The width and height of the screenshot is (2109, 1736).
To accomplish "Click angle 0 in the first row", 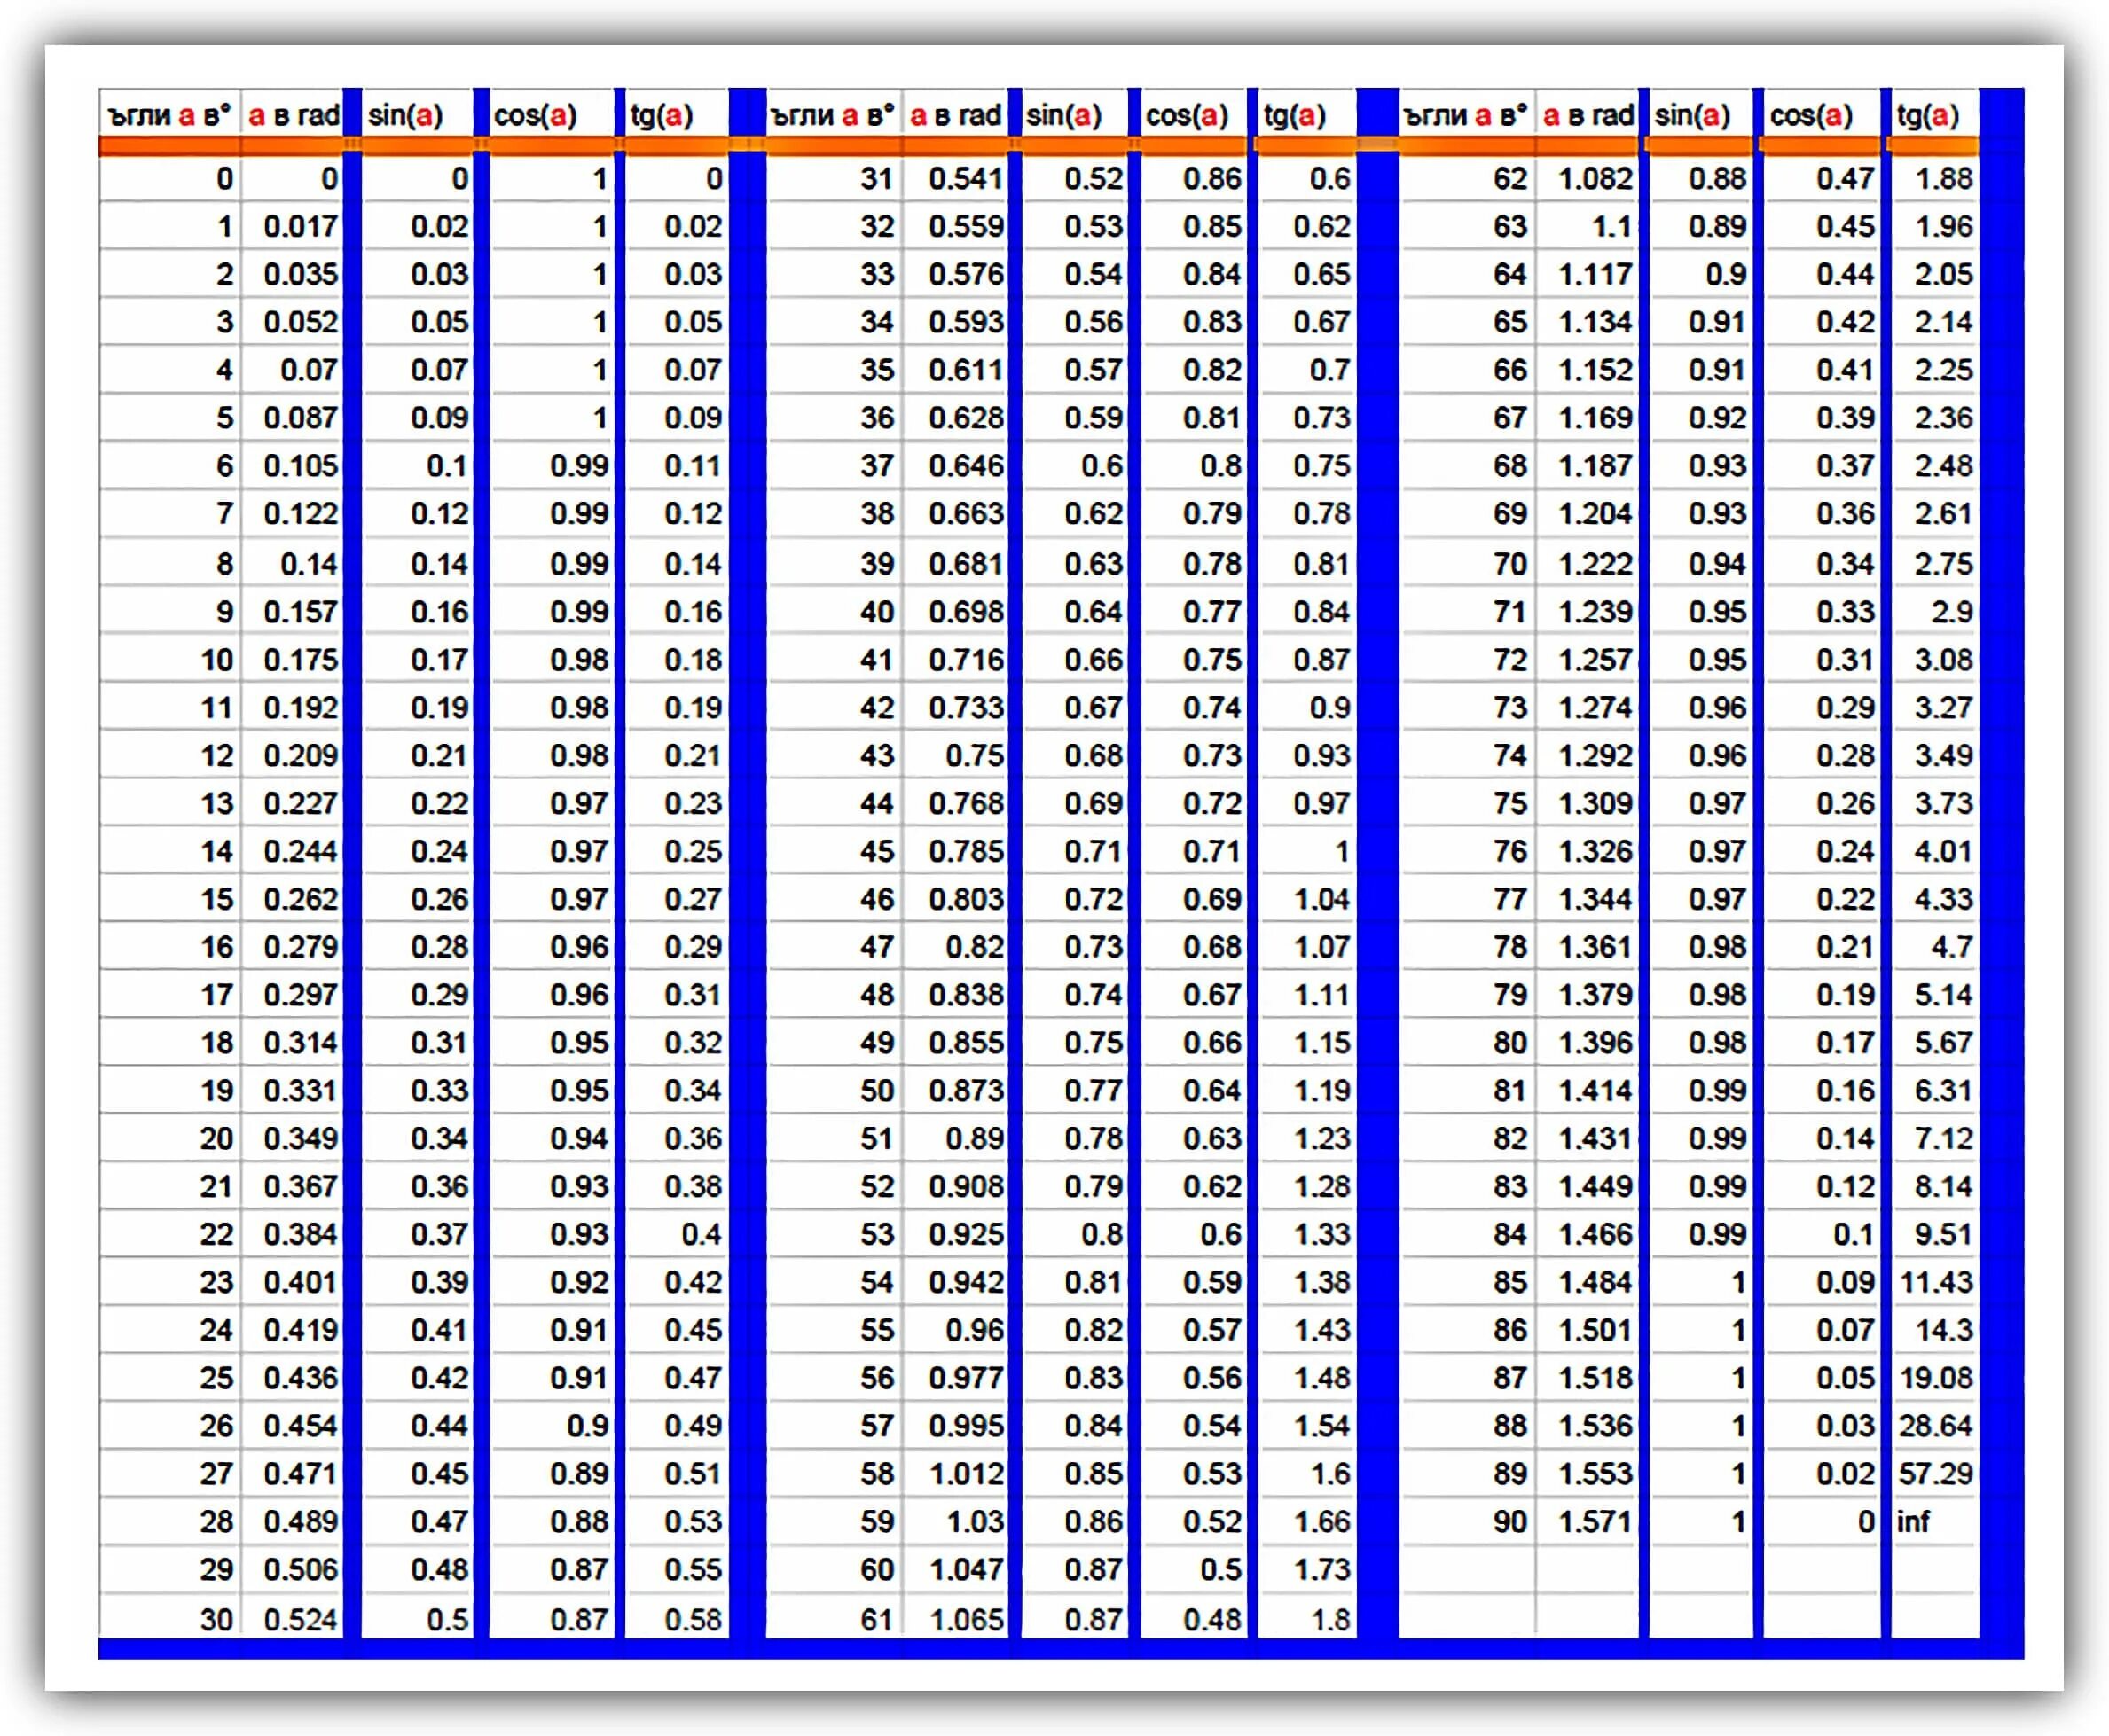I will (x=224, y=179).
